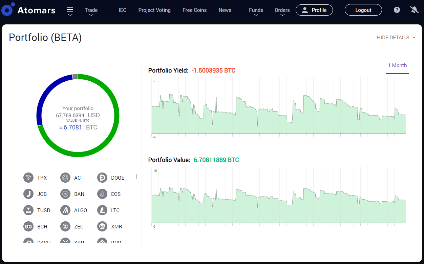Open the News section
This screenshot has height=264, width=424.
pos(225,10)
